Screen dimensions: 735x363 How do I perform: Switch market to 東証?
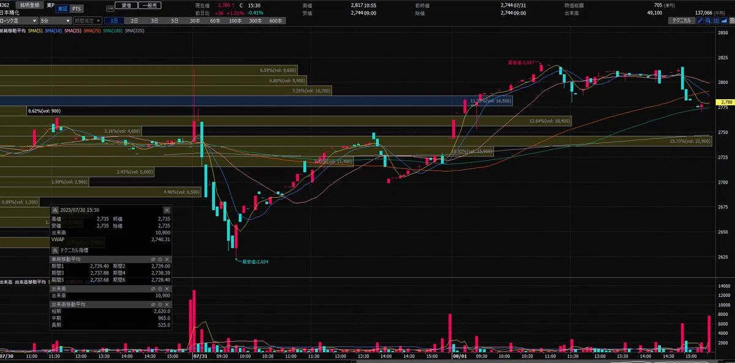click(x=62, y=9)
